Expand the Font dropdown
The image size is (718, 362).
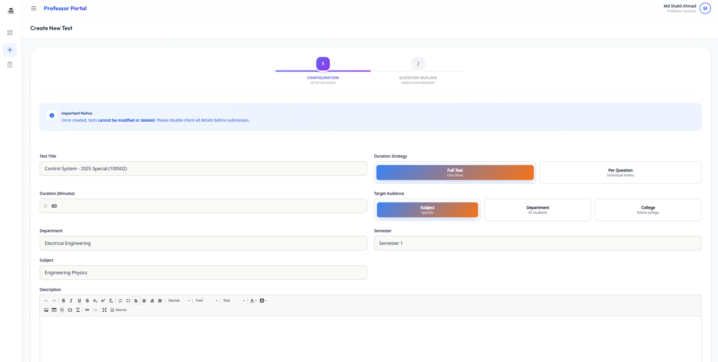point(206,301)
